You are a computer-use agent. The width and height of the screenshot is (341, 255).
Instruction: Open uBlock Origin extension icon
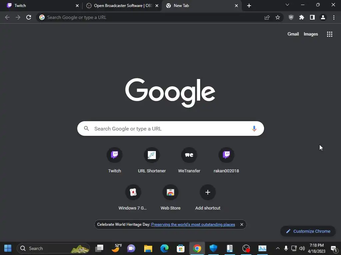click(291, 17)
